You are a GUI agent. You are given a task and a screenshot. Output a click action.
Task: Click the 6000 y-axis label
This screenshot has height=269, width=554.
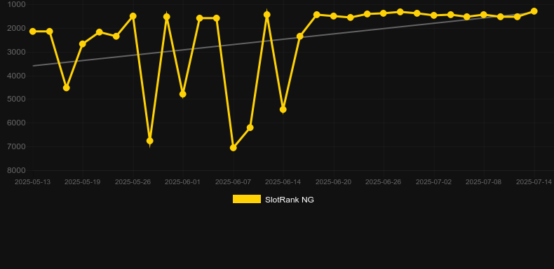(16, 123)
